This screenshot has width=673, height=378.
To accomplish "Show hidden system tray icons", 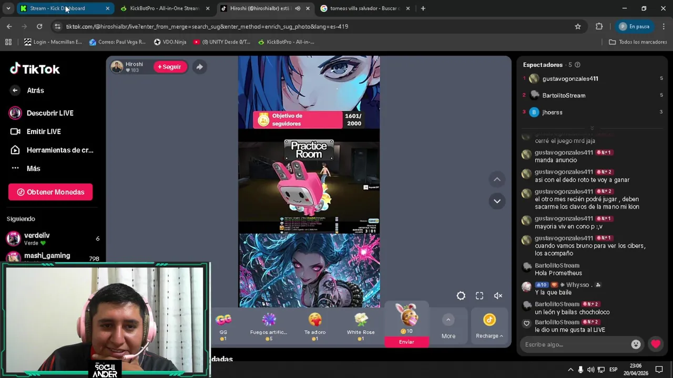I will [570, 370].
